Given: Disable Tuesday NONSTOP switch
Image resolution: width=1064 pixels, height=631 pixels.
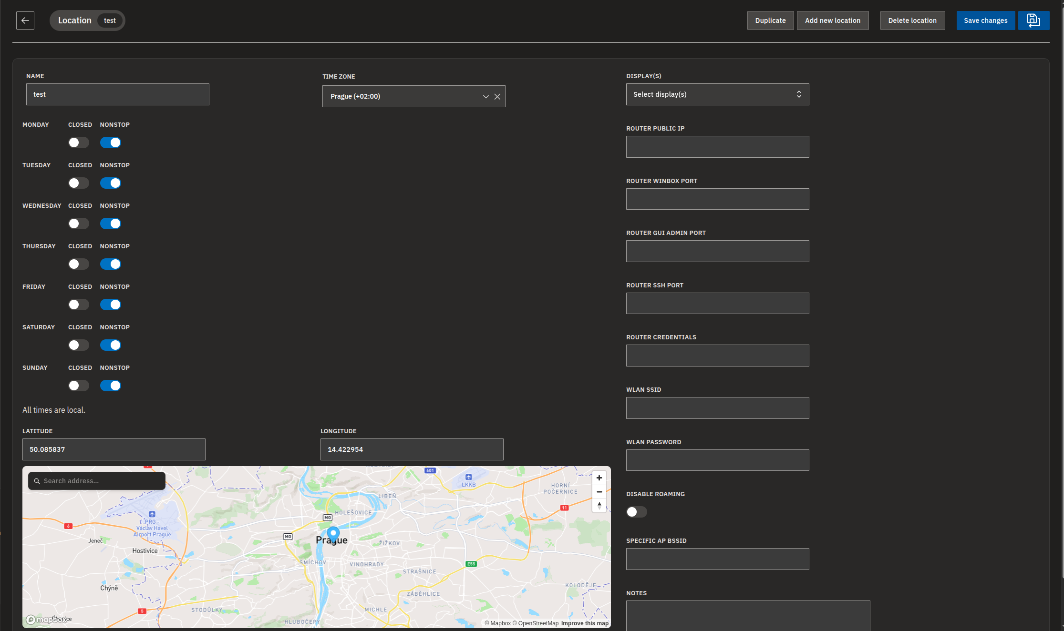Looking at the screenshot, I should 111,183.
